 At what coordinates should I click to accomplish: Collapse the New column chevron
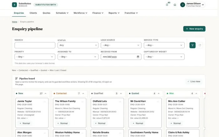point(46,94)
